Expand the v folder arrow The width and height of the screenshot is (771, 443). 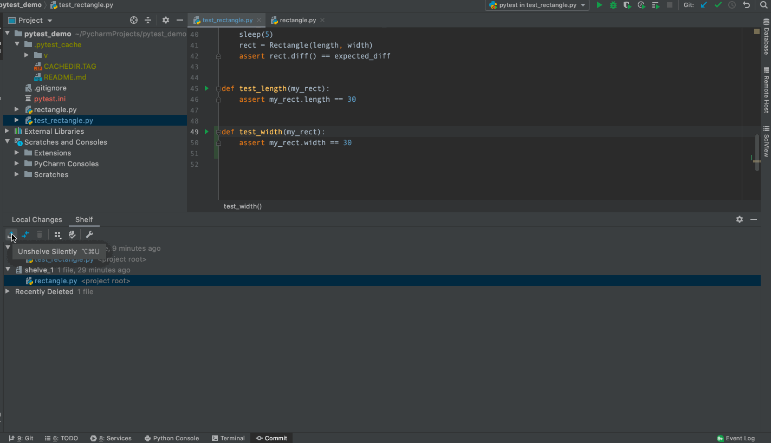click(x=27, y=55)
